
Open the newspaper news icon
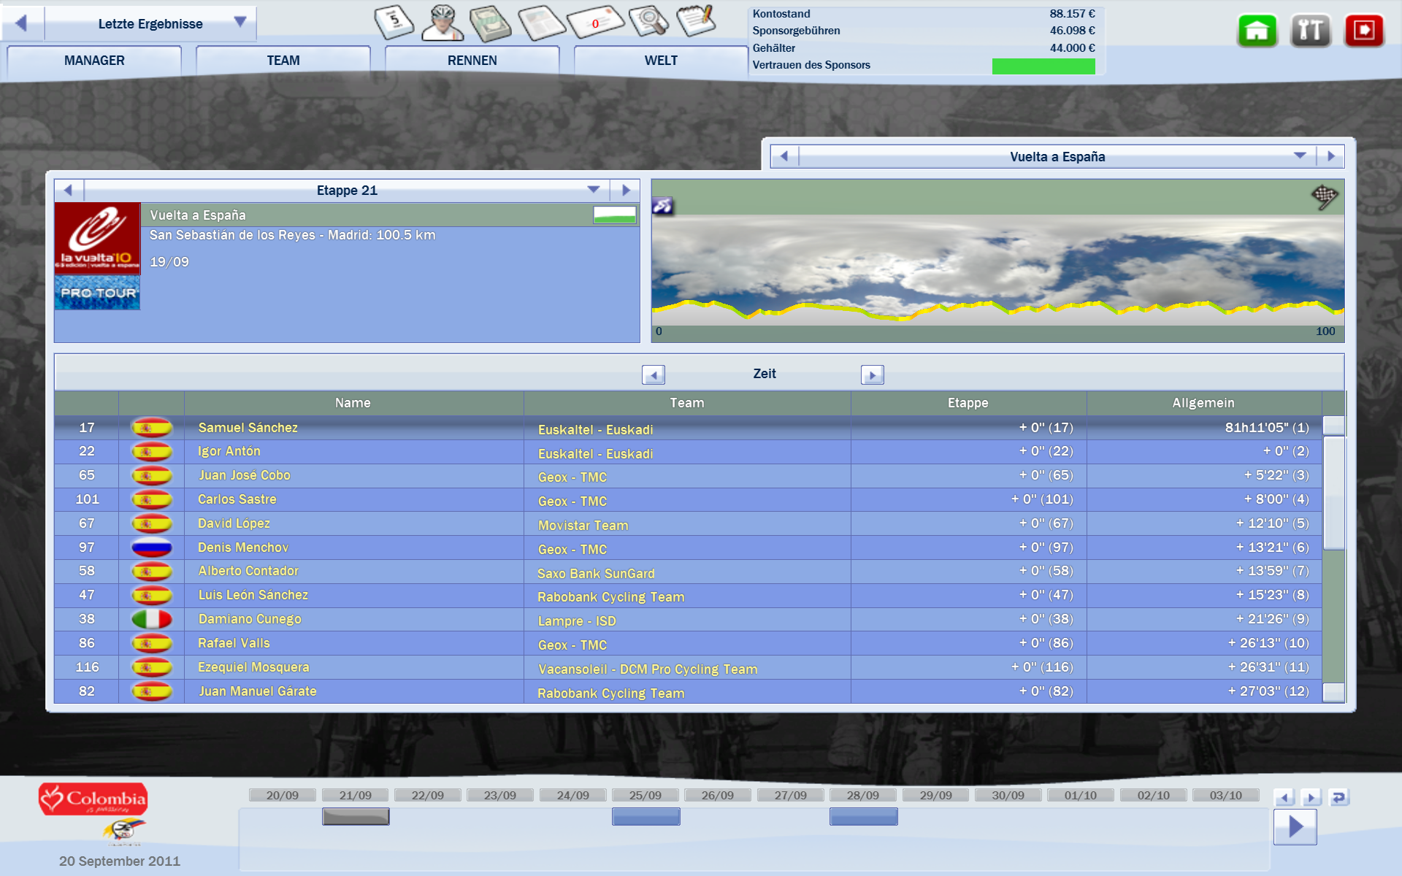(542, 23)
